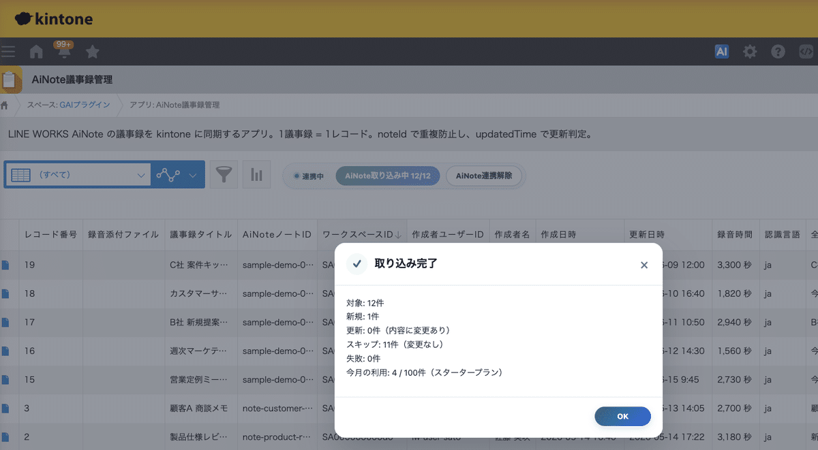This screenshot has width=818, height=450.
Task: Click the 録音時間 column header
Action: (x=735, y=235)
